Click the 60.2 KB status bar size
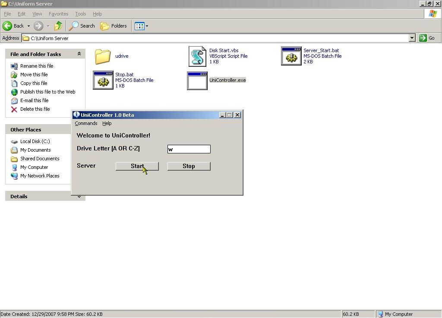This screenshot has height=318, width=442. pyautogui.click(x=350, y=314)
